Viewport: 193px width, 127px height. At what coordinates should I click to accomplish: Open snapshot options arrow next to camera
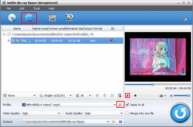(165, 96)
